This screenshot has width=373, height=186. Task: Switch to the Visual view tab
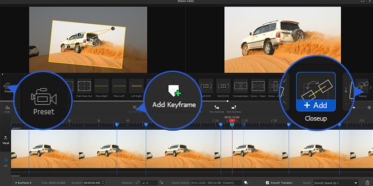pos(6,139)
